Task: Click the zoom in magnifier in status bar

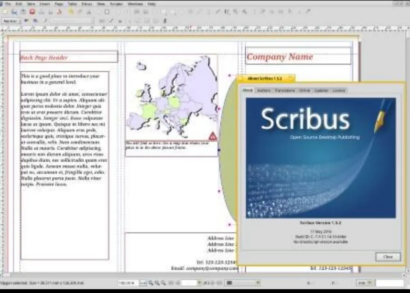Action: point(164,283)
